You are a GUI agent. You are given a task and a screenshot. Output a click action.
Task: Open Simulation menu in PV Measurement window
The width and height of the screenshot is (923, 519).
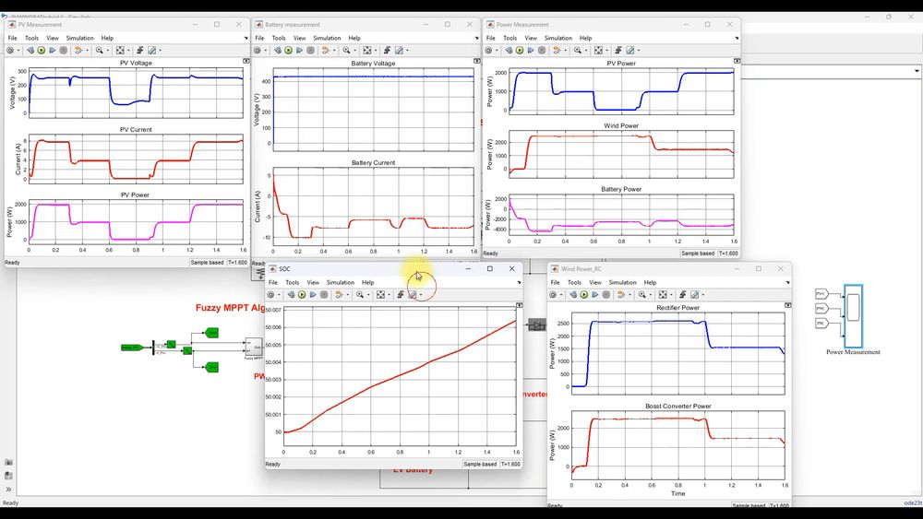pyautogui.click(x=79, y=38)
